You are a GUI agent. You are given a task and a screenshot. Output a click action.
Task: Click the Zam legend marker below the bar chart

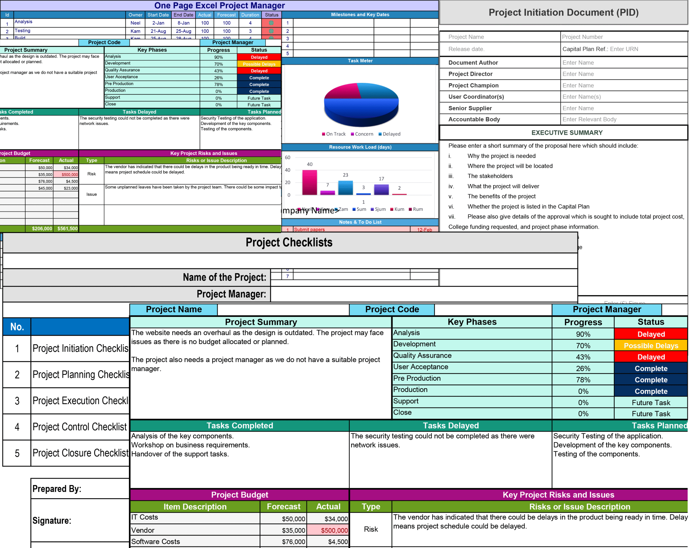(336, 209)
